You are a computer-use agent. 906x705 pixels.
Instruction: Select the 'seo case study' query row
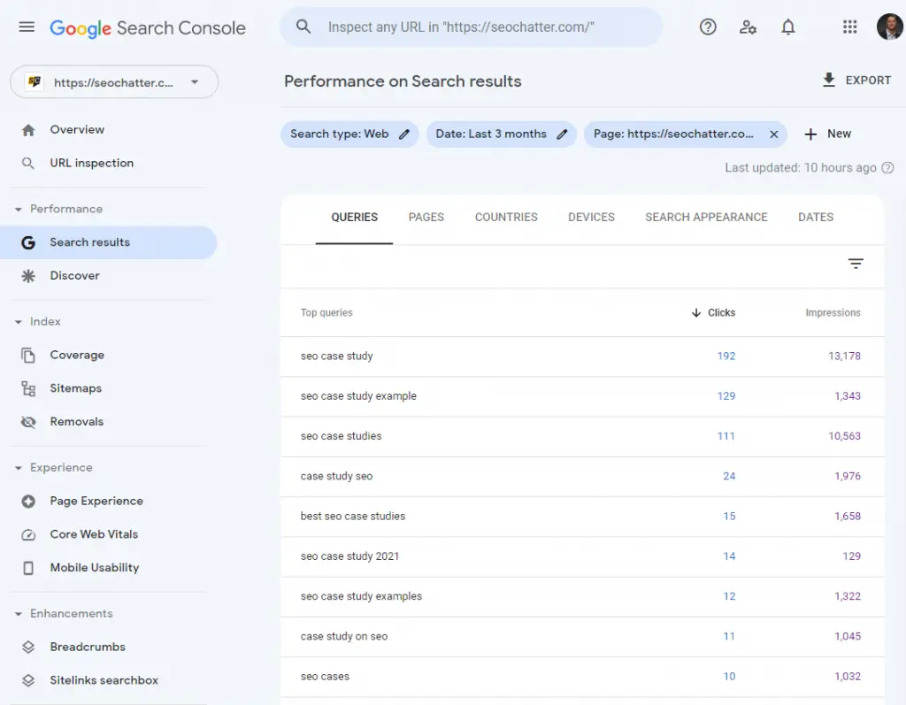582,356
